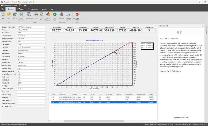This screenshot has height=126, width=208.
Task: Expand the Concrete Class dropdown
Action: point(45,68)
